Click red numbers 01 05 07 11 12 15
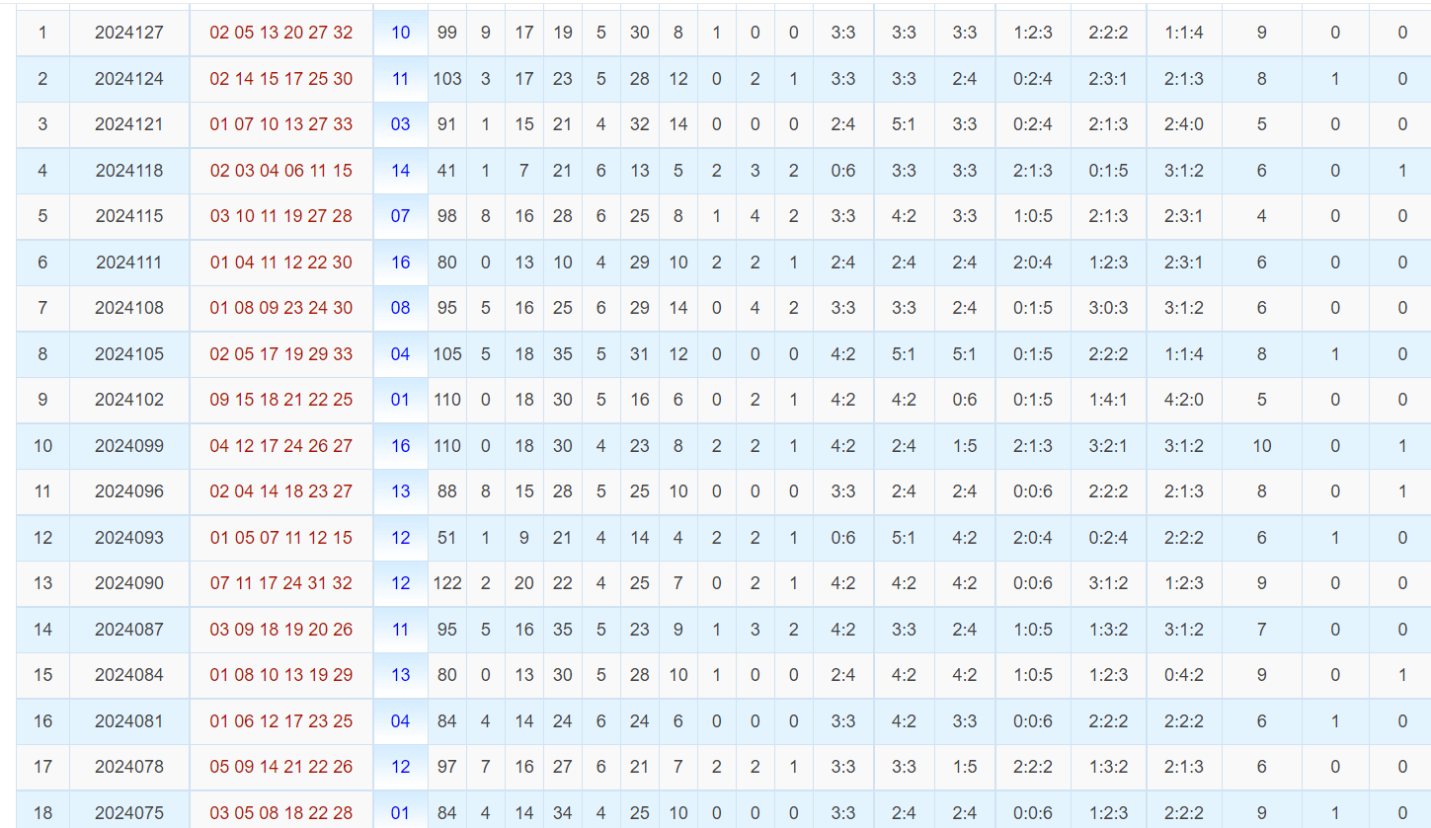The width and height of the screenshot is (1431, 828). 281,538
